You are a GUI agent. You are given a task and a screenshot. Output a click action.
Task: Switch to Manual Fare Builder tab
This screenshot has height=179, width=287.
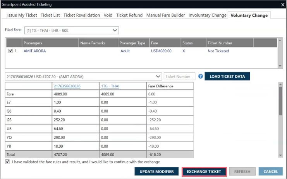[x=166, y=15]
